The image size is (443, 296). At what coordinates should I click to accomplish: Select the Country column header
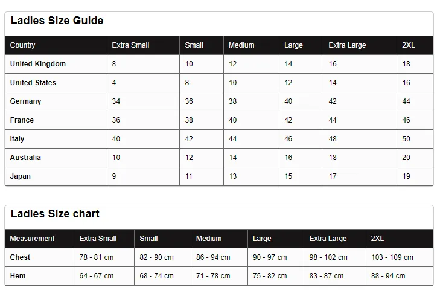tap(22, 45)
